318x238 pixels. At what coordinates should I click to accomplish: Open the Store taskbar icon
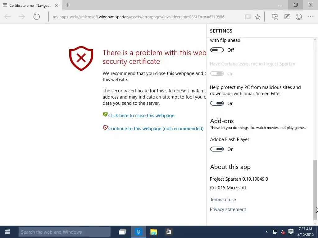[169, 232]
